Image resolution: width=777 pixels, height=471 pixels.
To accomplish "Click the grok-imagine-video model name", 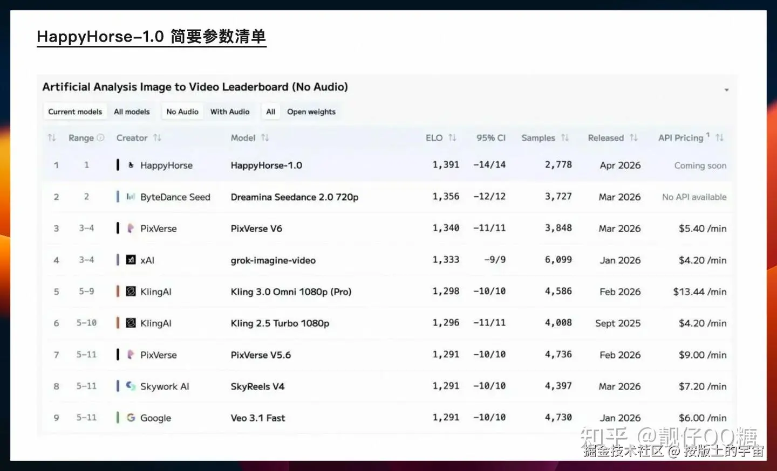I will point(273,260).
